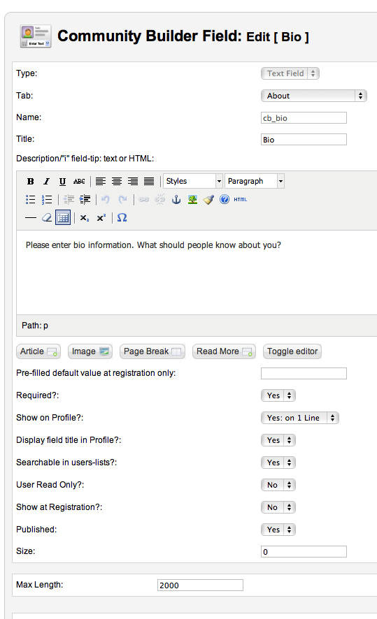
Task: Insert ordered numbered list
Action: 47,199
